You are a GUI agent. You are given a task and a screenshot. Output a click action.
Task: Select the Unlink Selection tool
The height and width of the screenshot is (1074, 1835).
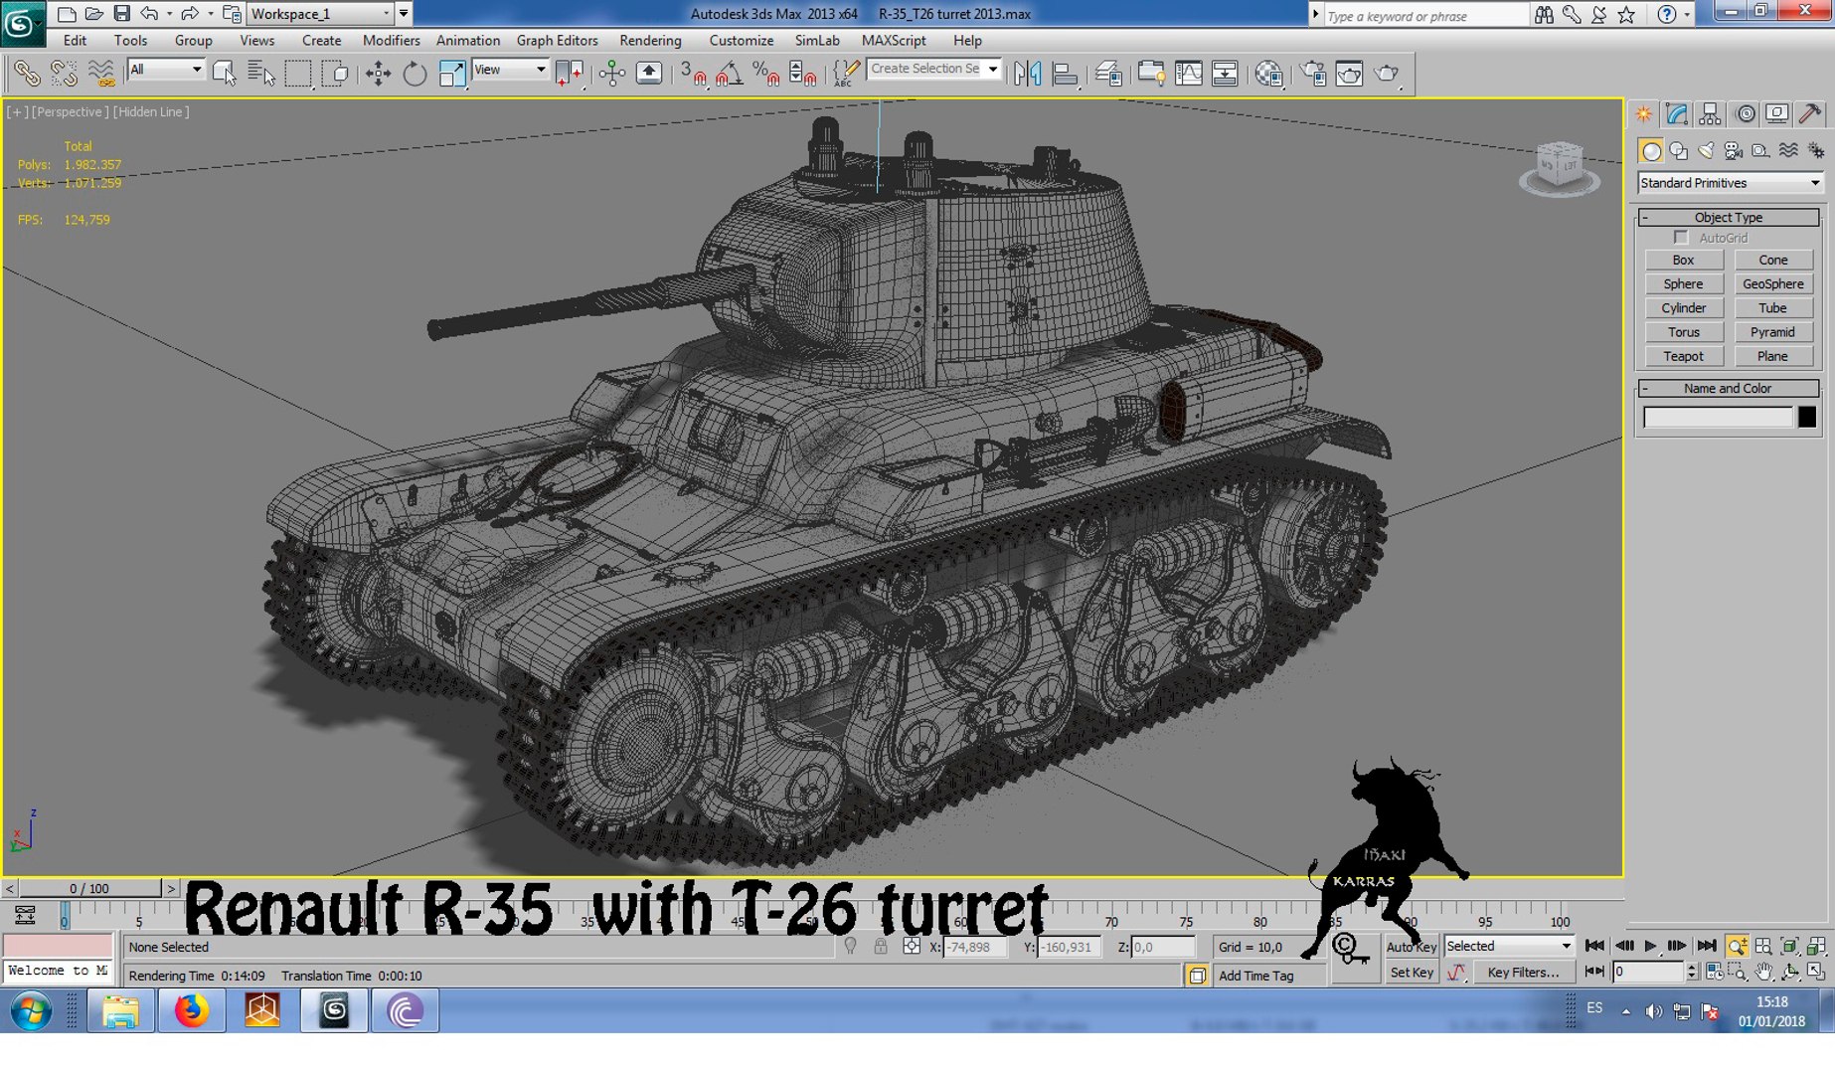coord(64,73)
